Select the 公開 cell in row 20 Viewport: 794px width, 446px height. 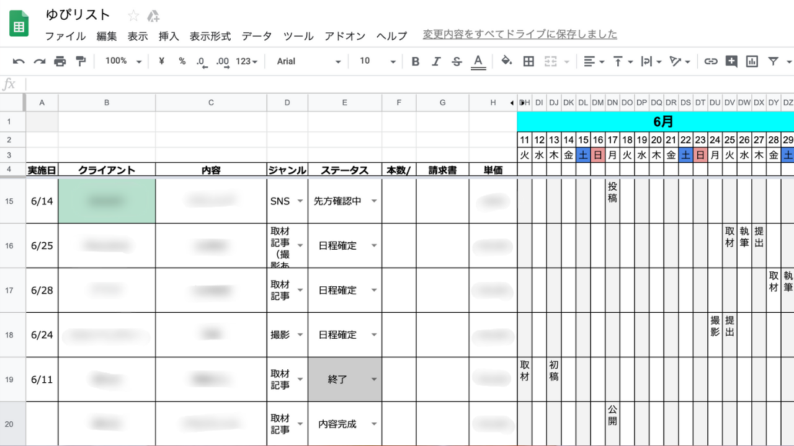(612, 424)
